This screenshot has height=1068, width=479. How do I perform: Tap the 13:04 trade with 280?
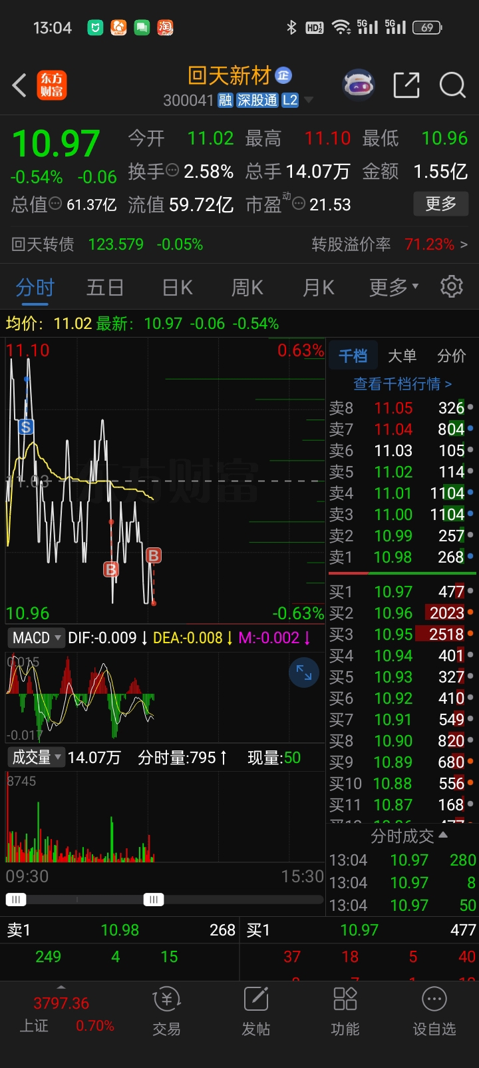[x=402, y=860]
